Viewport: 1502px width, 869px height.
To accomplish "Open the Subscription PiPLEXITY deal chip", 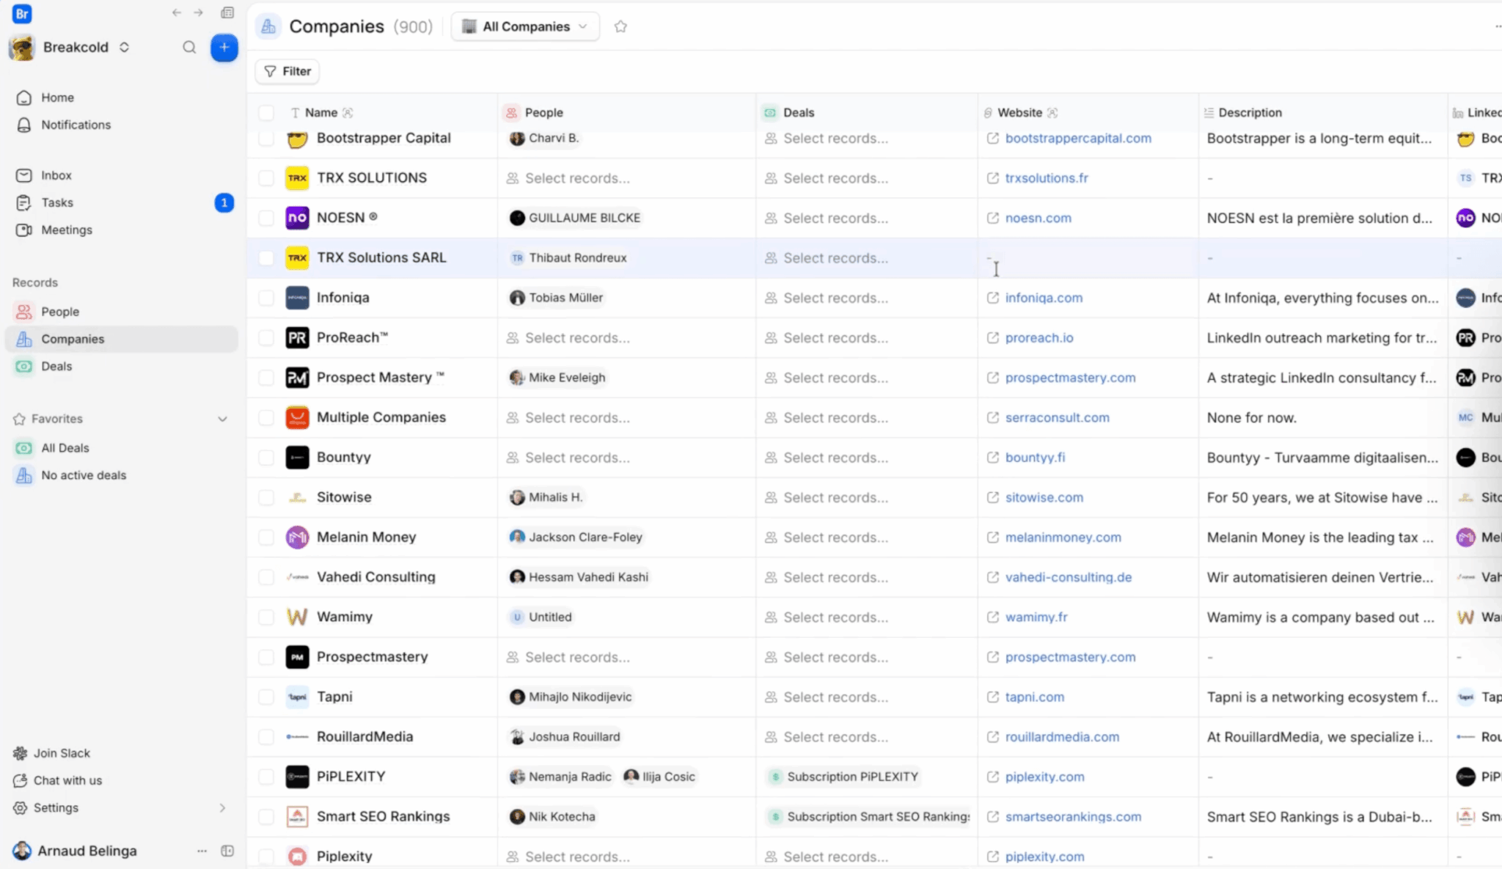I will [x=844, y=777].
